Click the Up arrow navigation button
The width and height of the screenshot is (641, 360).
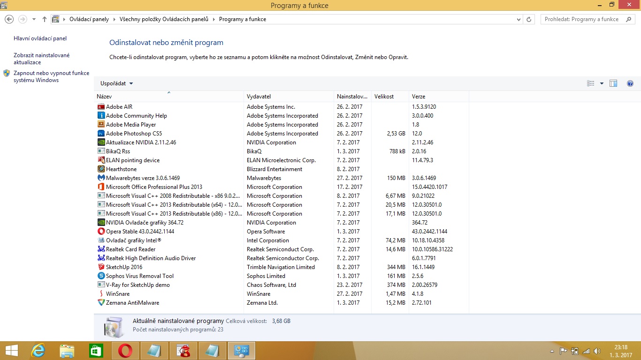pyautogui.click(x=45, y=19)
